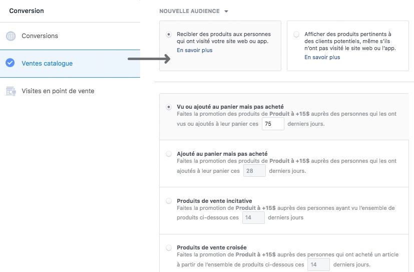Image resolution: width=414 pixels, height=272 pixels.
Task: Open the Visites en point de vente option
Action: [x=58, y=91]
